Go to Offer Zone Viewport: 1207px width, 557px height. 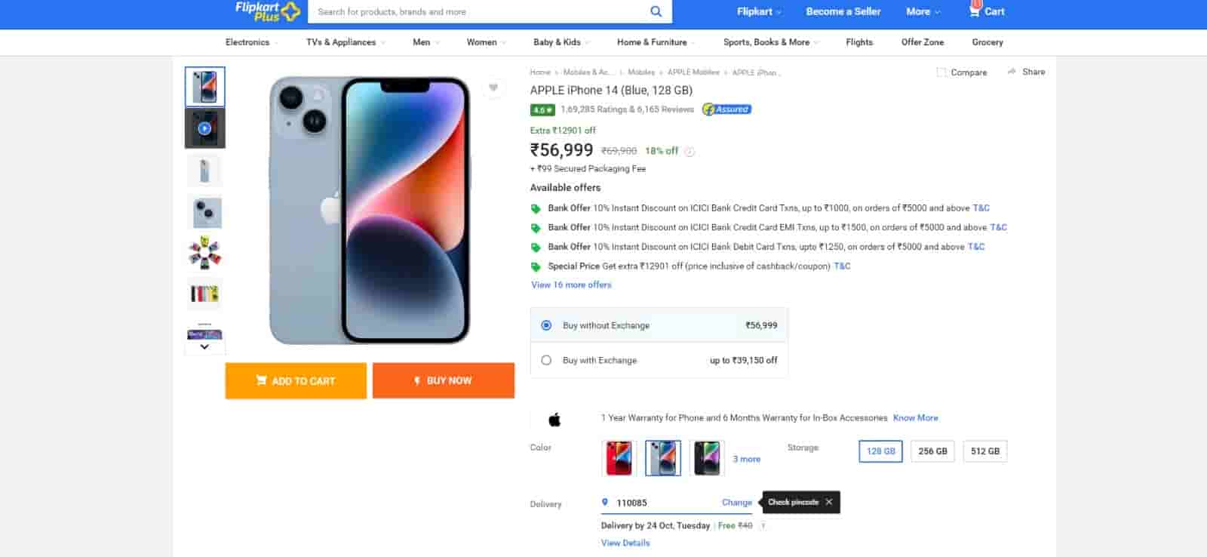[x=922, y=42]
